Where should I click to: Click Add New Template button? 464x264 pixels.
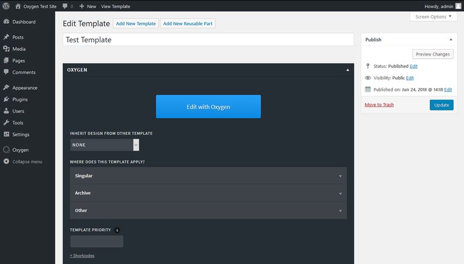point(136,23)
